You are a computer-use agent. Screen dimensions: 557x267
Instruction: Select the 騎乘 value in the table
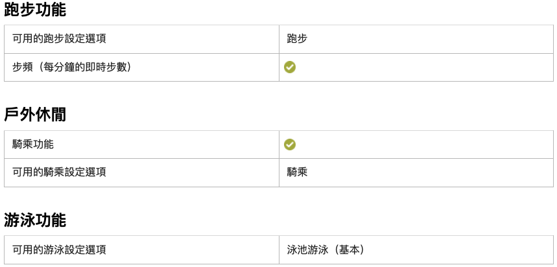pyautogui.click(x=297, y=172)
